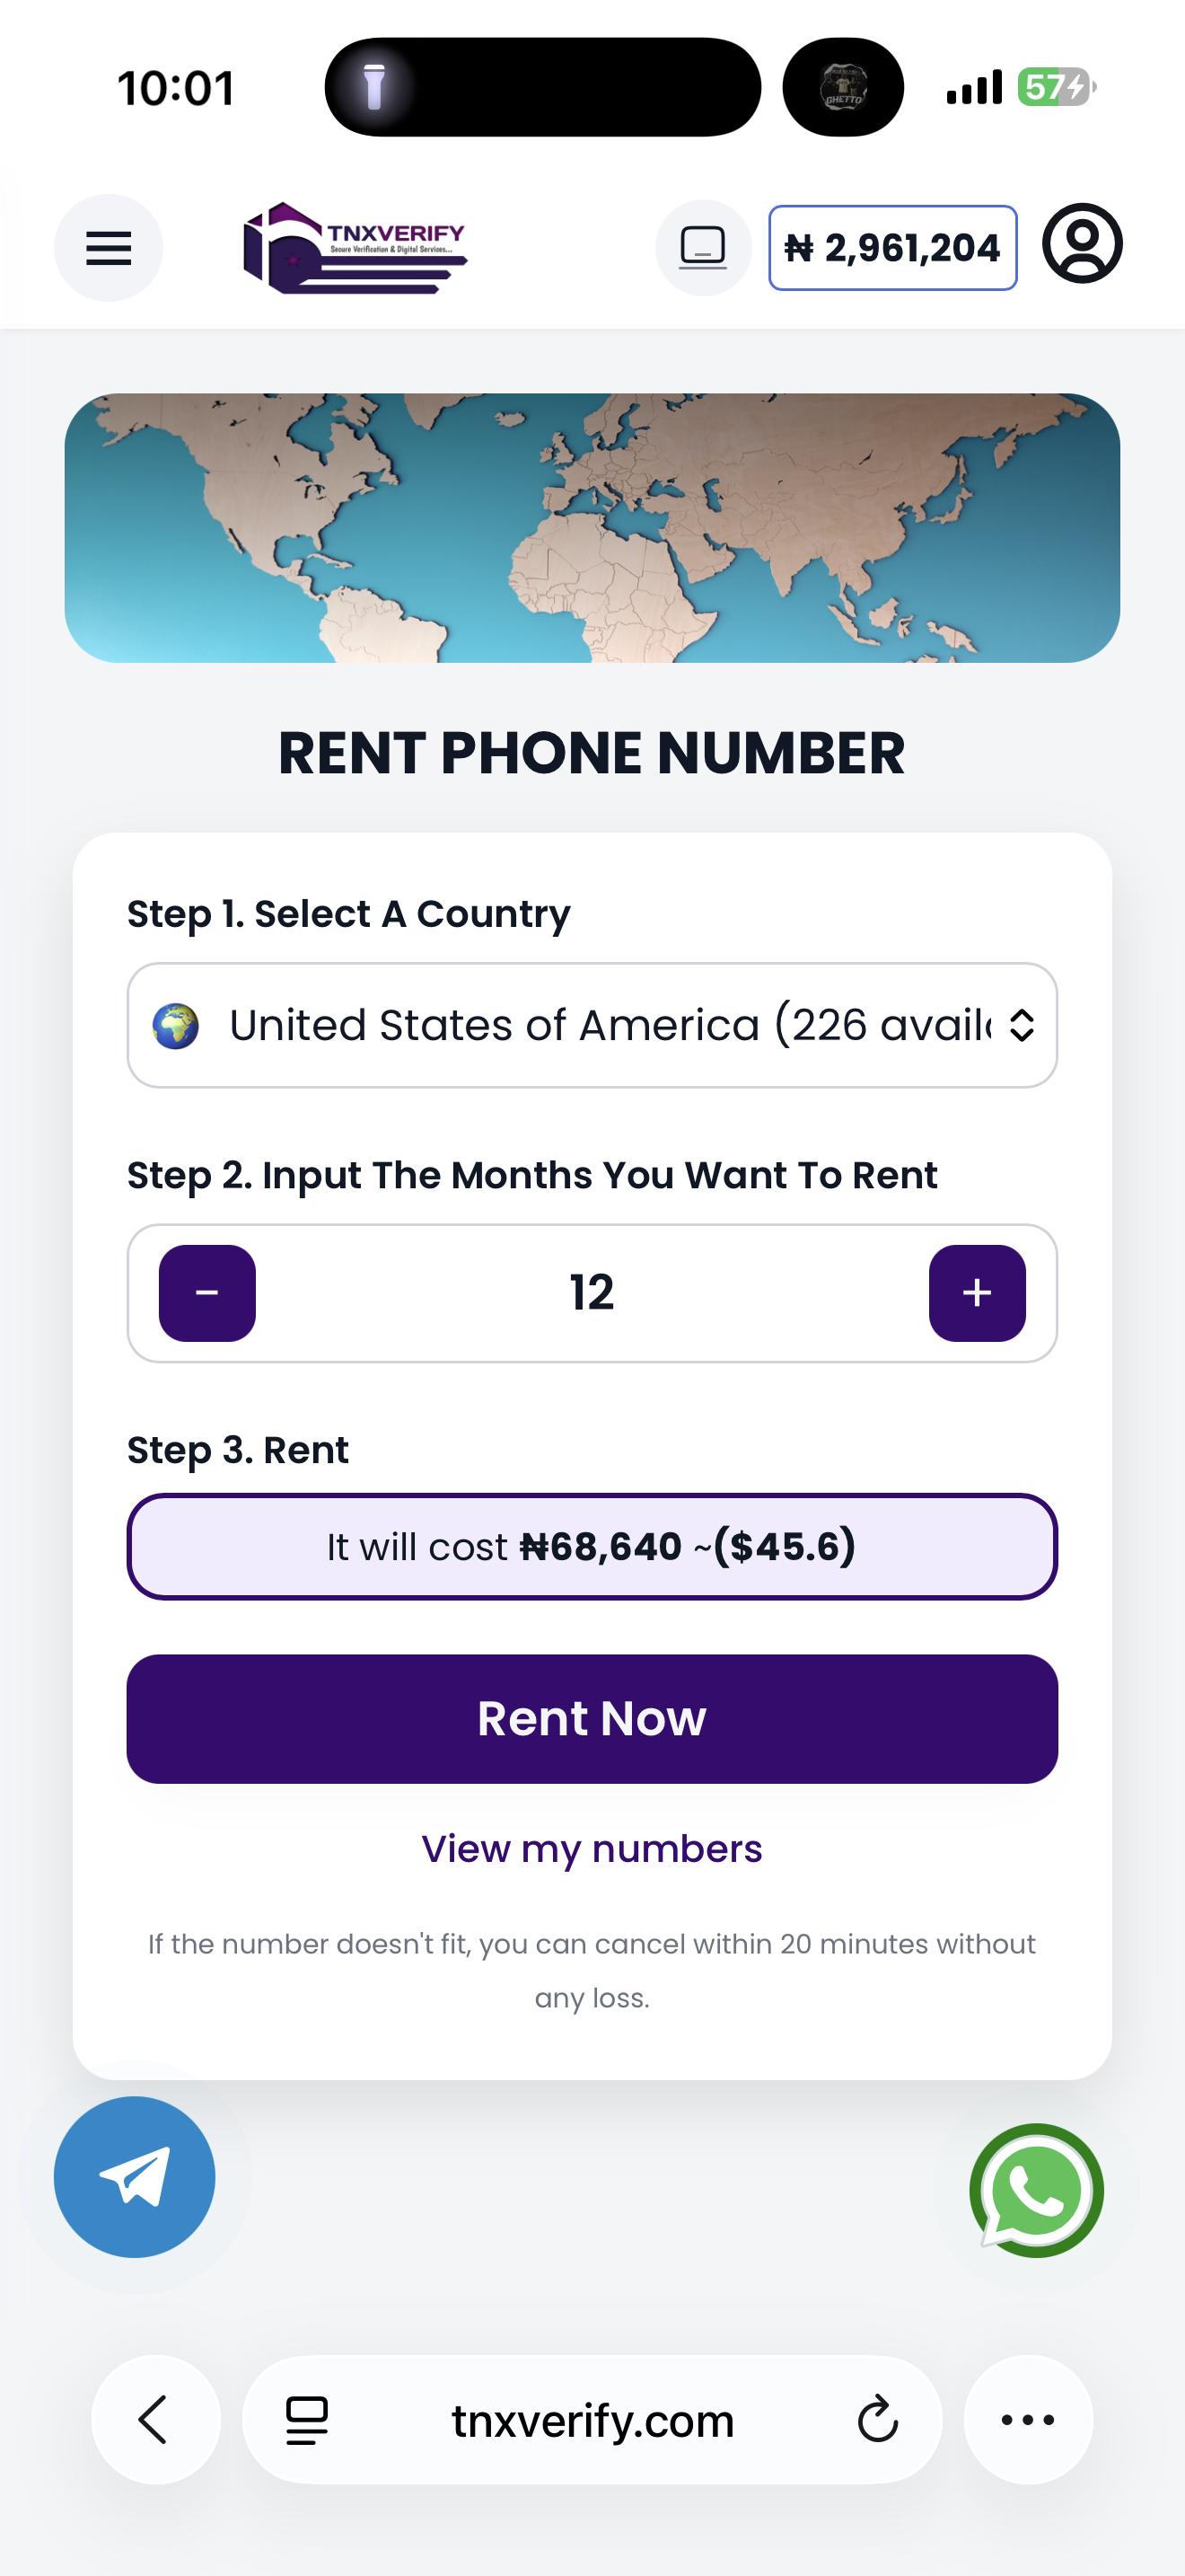Tap the TNXVerify logo
This screenshot has width=1185, height=2576.
point(355,248)
